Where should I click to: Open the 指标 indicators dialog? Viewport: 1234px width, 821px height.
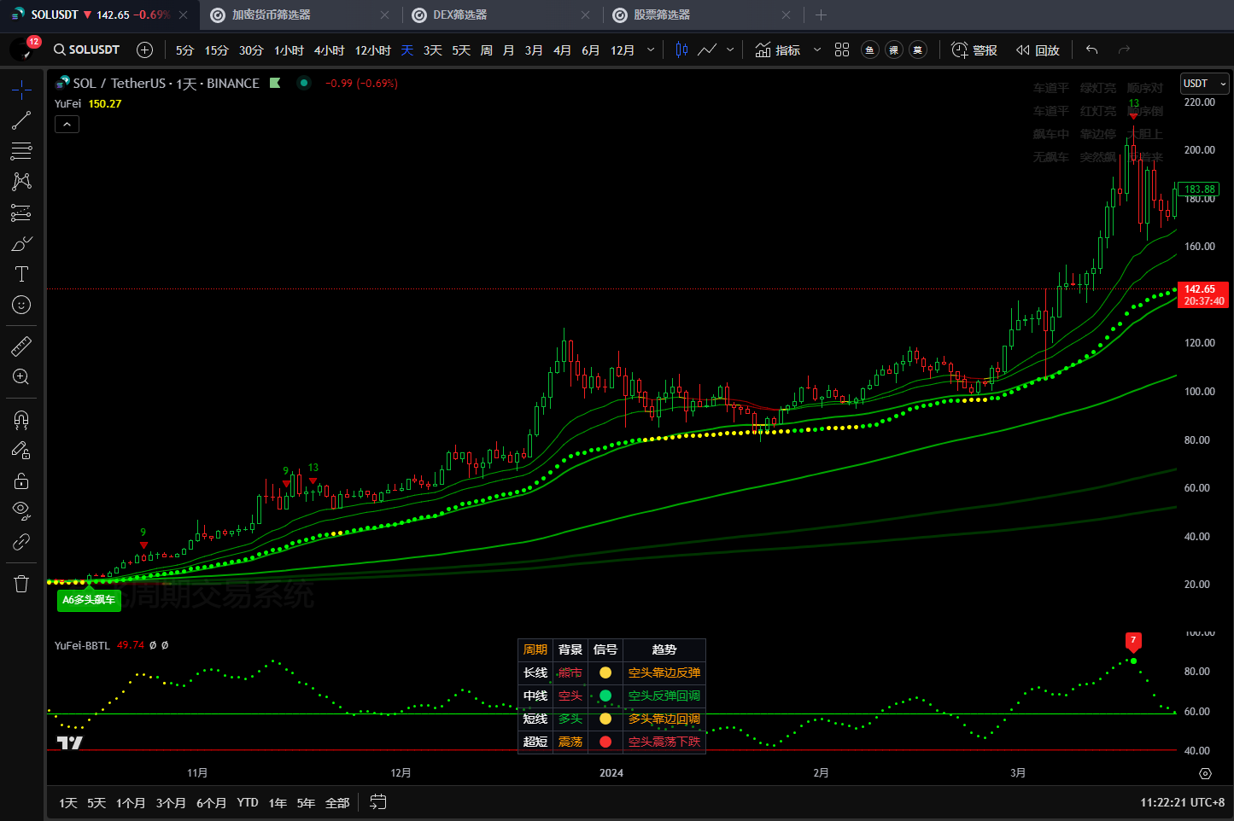[x=778, y=50]
